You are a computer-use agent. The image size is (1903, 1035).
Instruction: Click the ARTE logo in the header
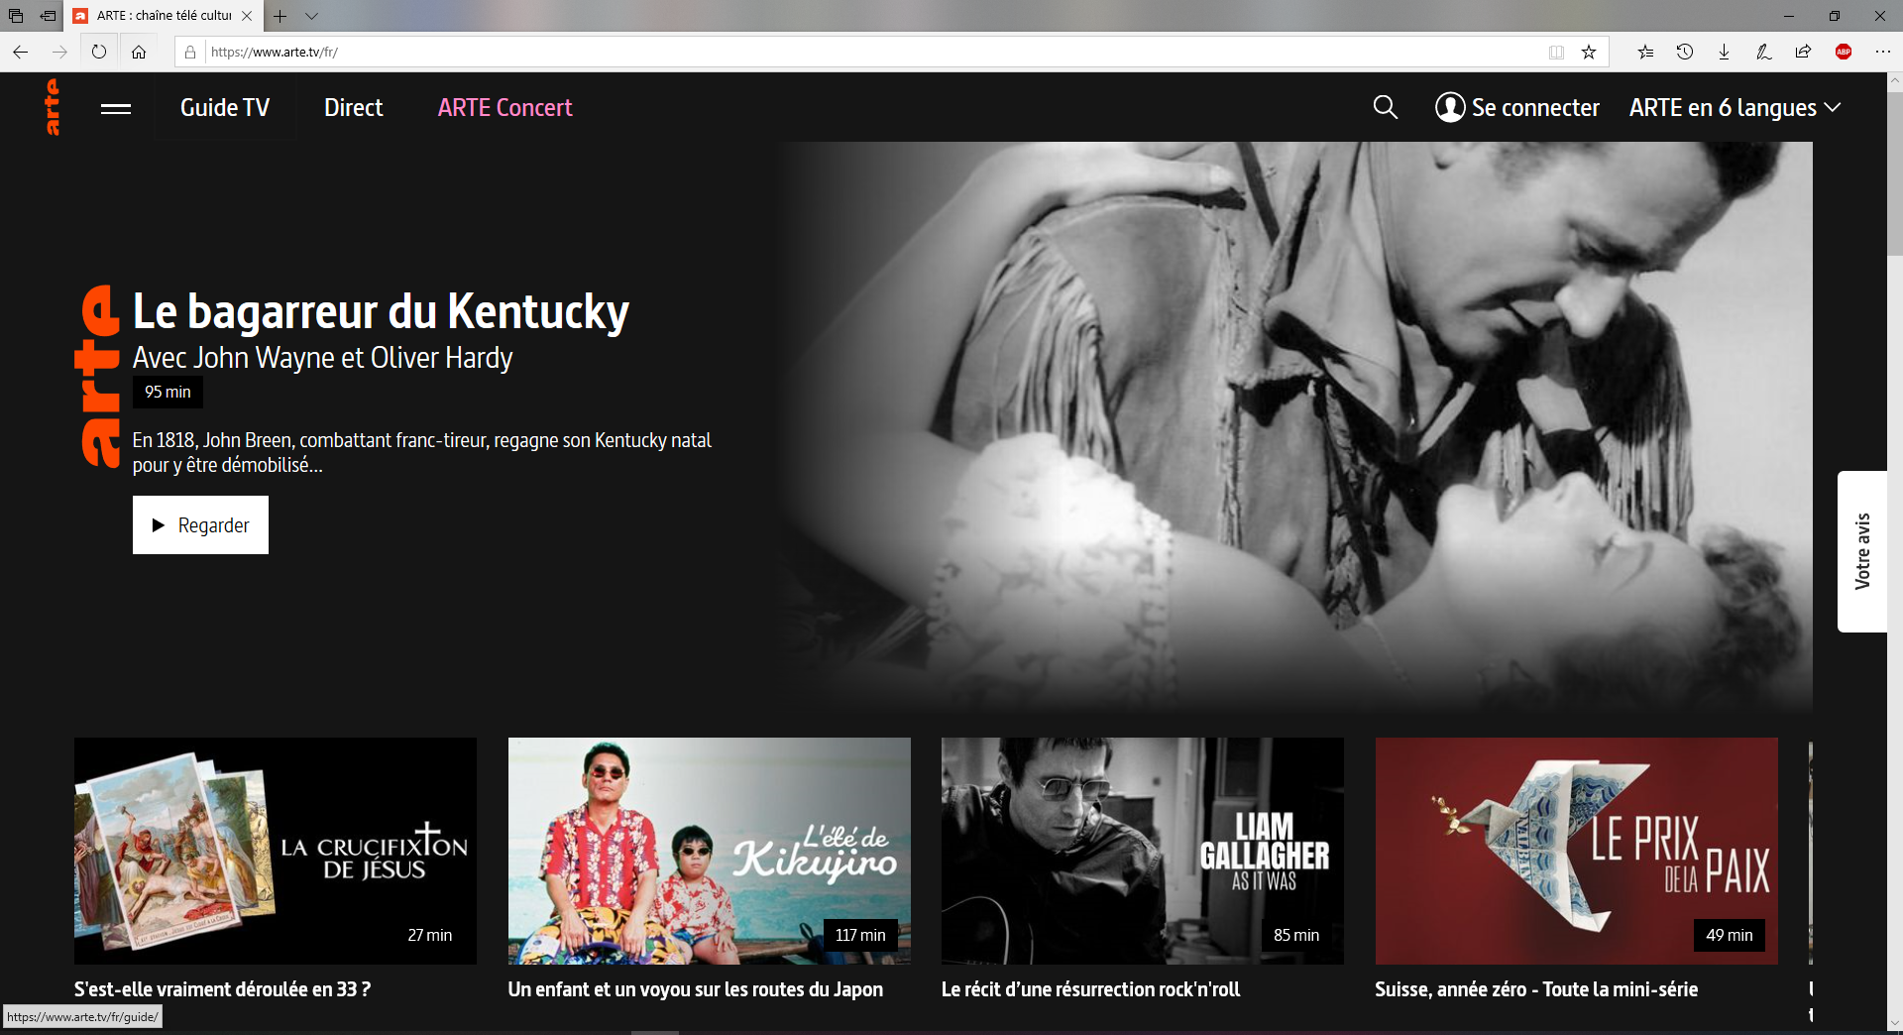[53, 107]
